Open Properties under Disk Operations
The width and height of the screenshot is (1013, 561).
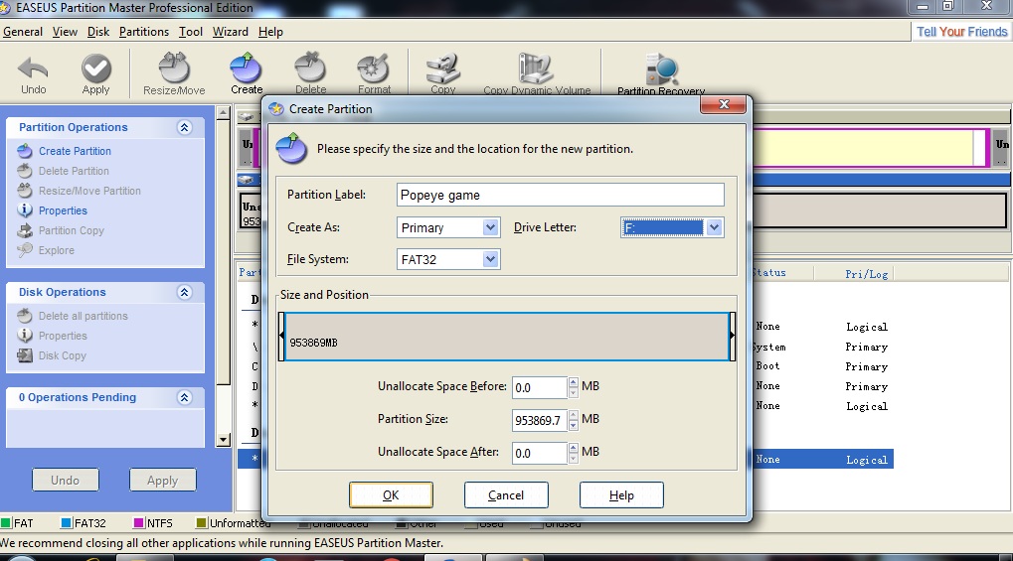63,337
